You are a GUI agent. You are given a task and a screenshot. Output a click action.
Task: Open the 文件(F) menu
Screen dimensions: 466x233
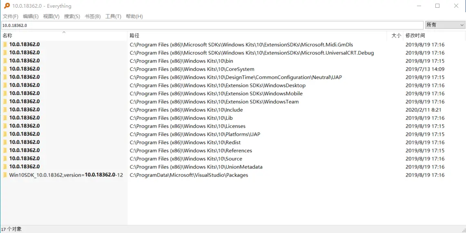tap(10, 16)
